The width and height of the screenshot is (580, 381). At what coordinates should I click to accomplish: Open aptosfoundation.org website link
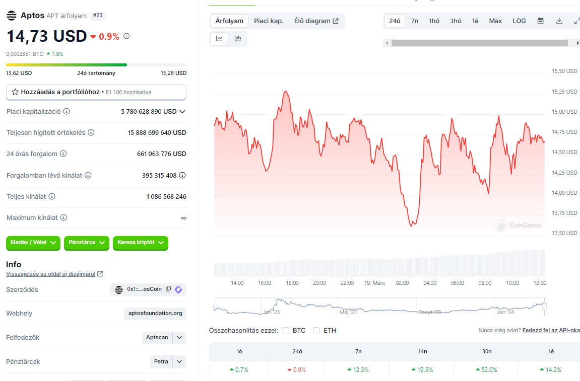pyautogui.click(x=155, y=314)
